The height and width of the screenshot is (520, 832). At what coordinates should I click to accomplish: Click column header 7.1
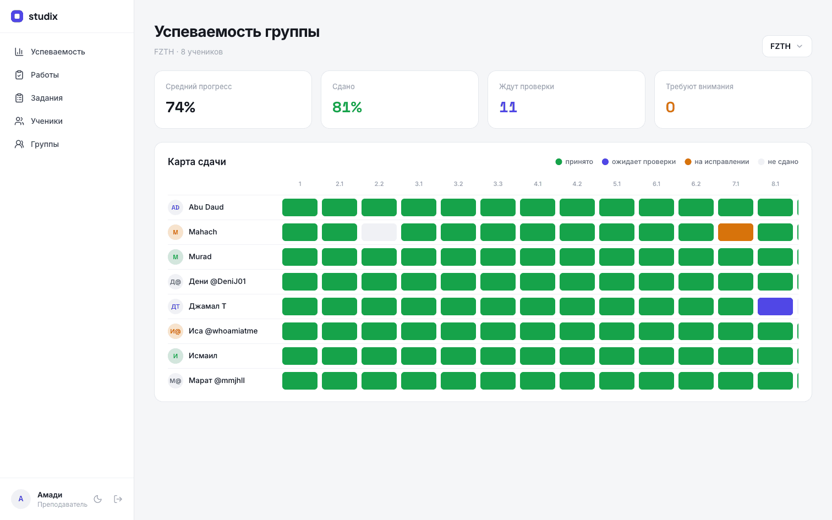pyautogui.click(x=736, y=184)
